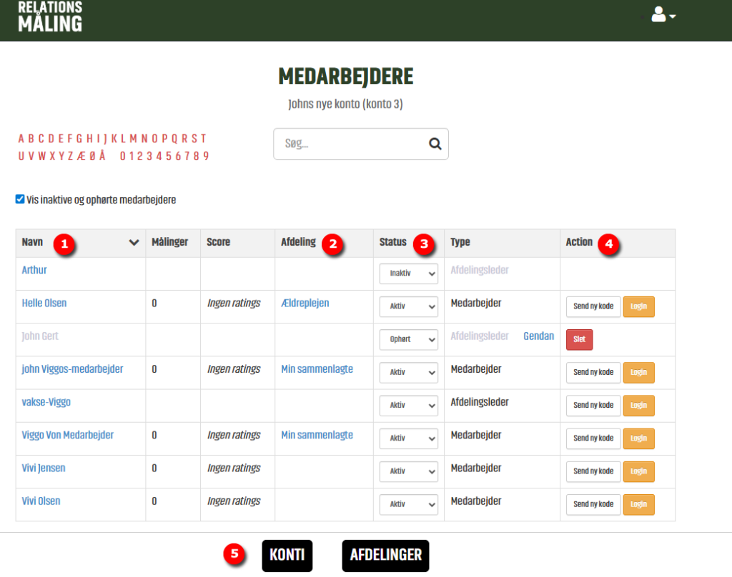Click Gendan link for John Gert
The width and height of the screenshot is (732, 577).
point(538,336)
